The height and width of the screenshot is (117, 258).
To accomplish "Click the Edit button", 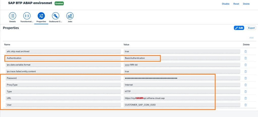I will (x=239, y=28).
